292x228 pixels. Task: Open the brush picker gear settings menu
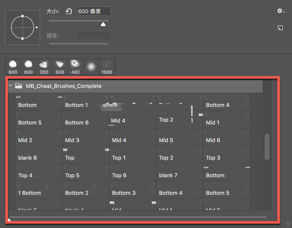[281, 11]
